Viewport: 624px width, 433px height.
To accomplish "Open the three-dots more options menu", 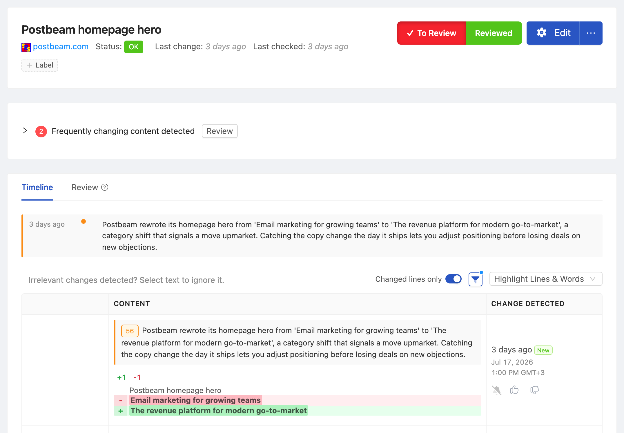I will pos(591,33).
